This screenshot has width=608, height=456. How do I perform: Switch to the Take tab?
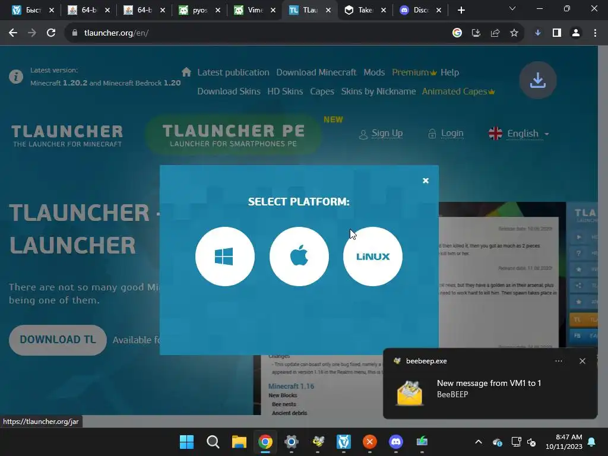[x=365, y=10]
